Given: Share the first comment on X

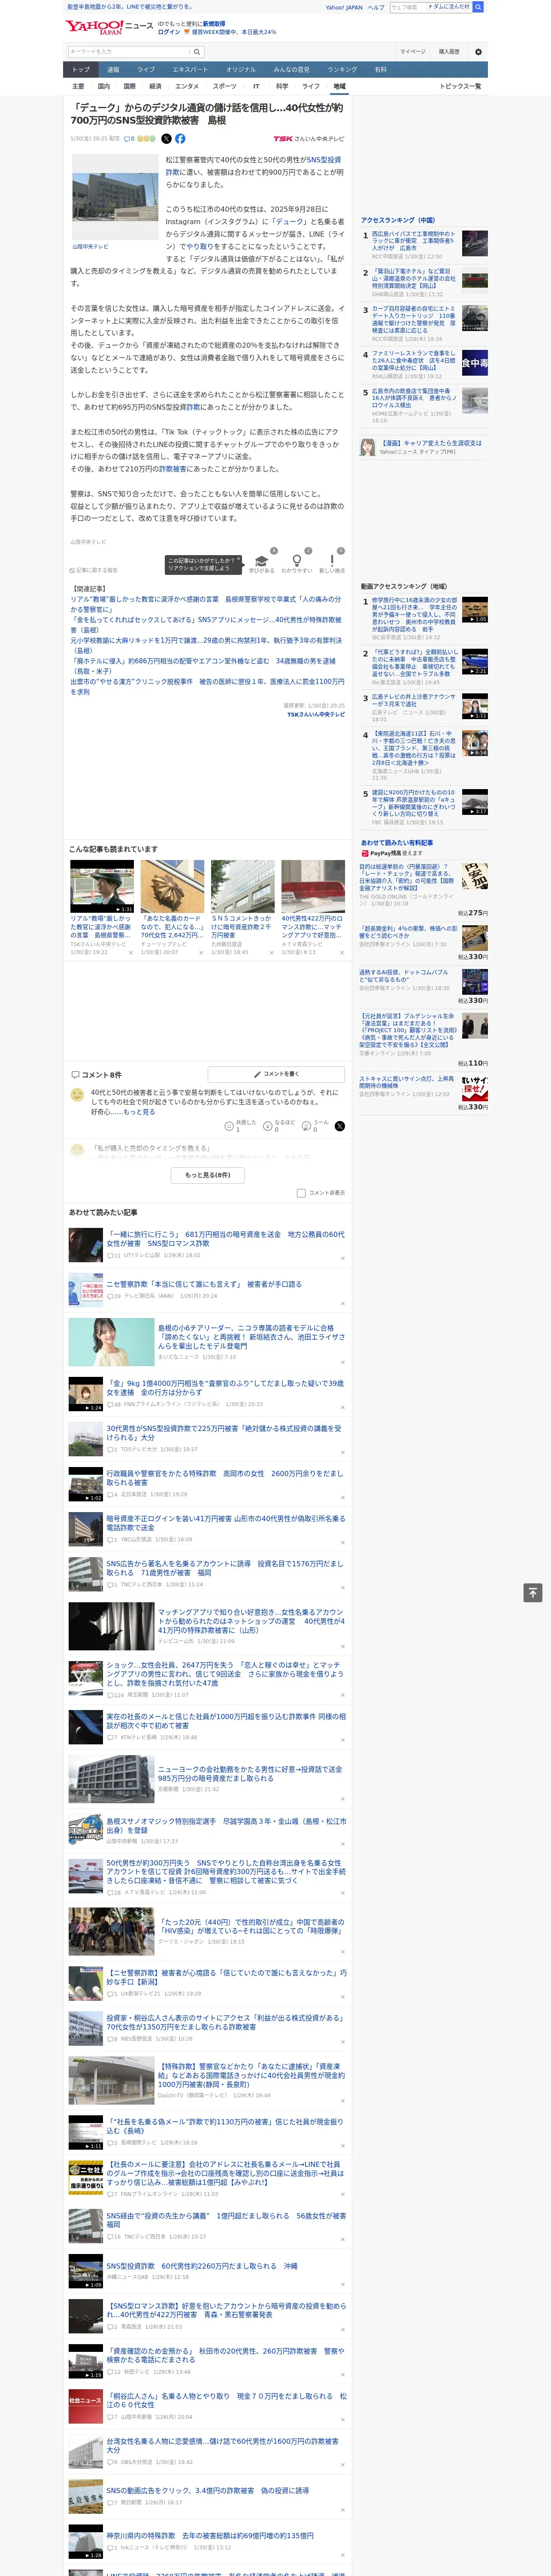Looking at the screenshot, I should [340, 1126].
